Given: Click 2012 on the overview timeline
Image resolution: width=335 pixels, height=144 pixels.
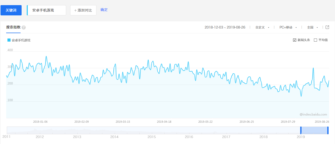Looking at the screenshot, I should (x=40, y=137).
